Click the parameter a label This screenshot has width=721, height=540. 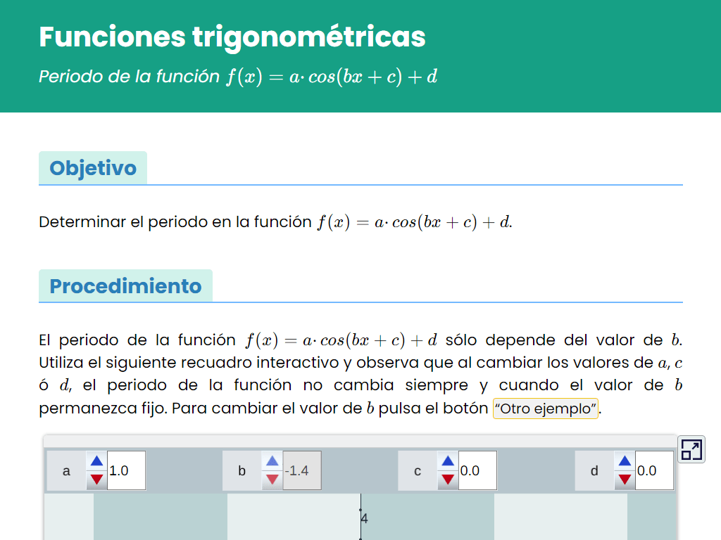pos(66,470)
